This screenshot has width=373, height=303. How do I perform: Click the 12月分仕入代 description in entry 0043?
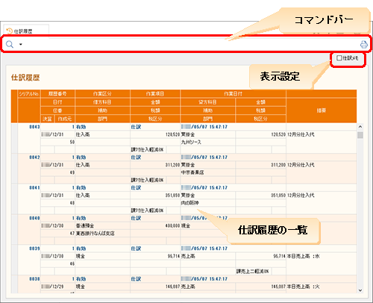(x=301, y=134)
